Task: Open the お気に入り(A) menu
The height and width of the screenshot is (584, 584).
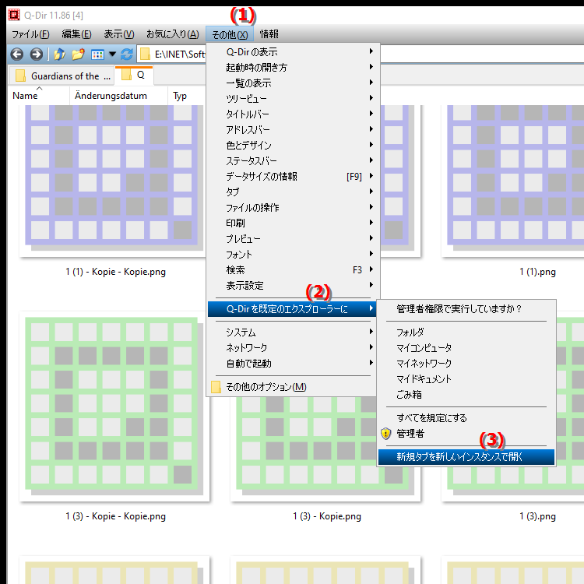Action: click(x=172, y=34)
